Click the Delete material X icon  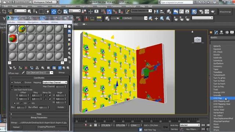(26, 68)
